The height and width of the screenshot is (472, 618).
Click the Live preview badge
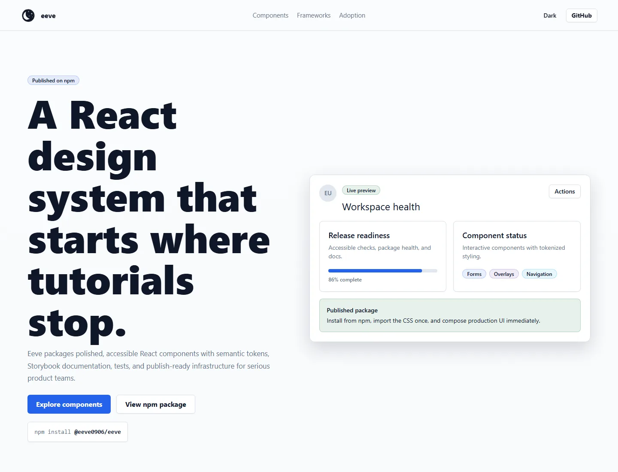point(361,190)
